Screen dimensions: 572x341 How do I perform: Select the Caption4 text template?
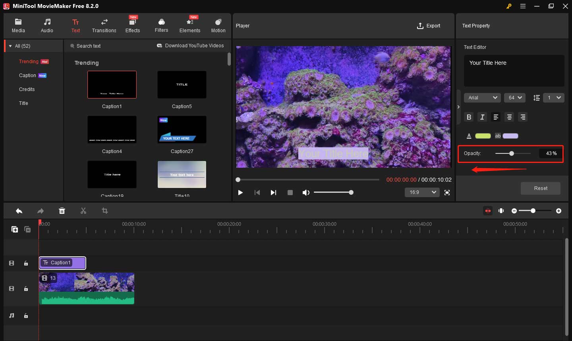(x=112, y=130)
